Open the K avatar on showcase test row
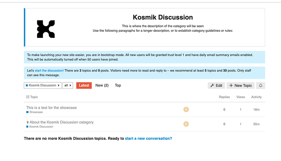The width and height of the screenshot is (281, 161). (x=186, y=109)
